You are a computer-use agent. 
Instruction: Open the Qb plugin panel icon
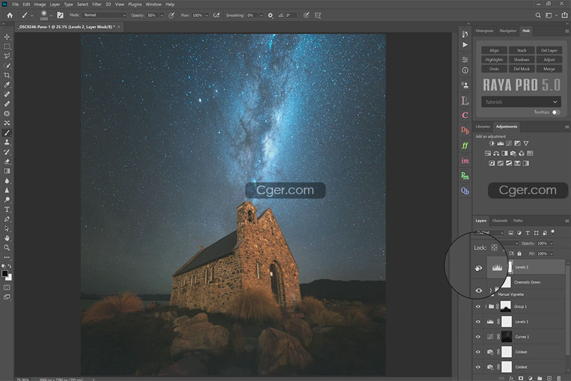pyautogui.click(x=465, y=191)
